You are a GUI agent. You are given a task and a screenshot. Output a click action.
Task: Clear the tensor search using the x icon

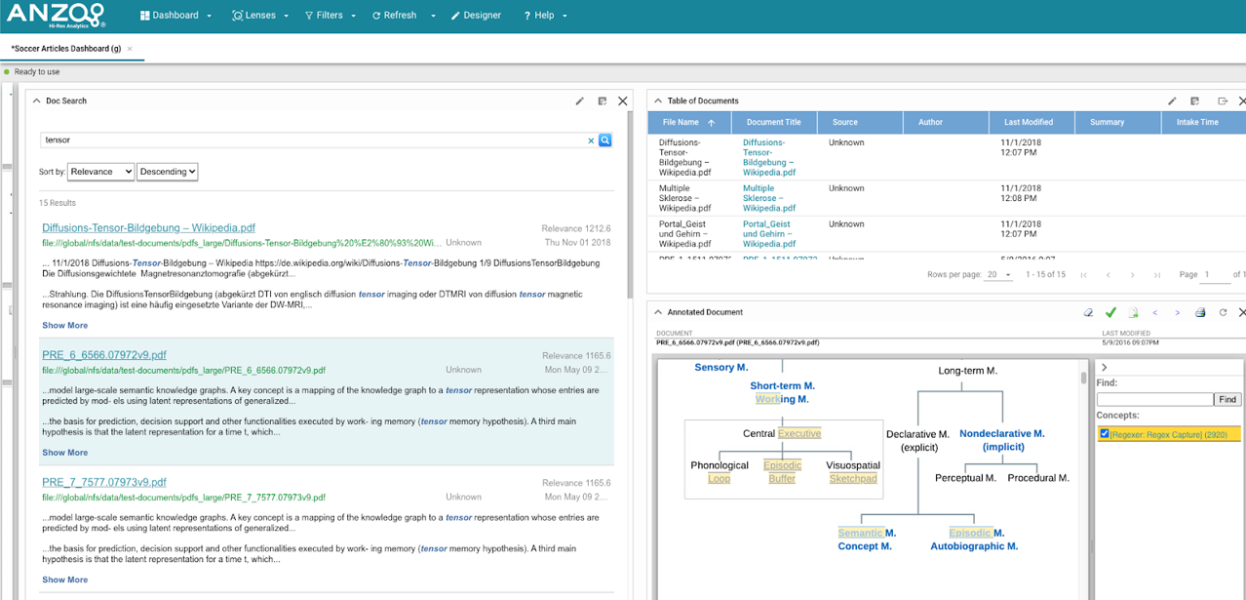coord(590,140)
